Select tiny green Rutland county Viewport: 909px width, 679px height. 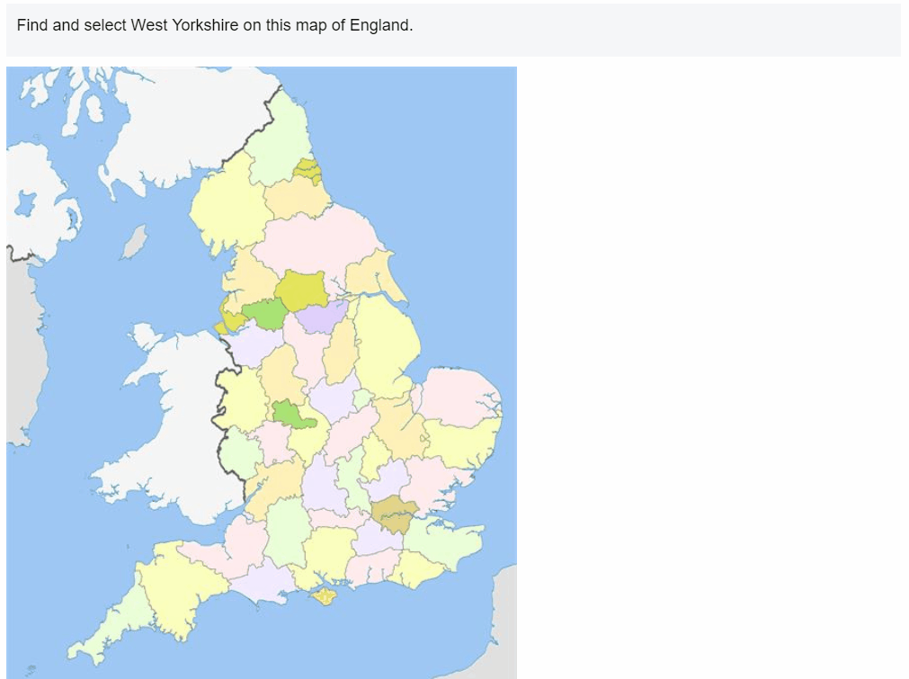pyautogui.click(x=363, y=399)
